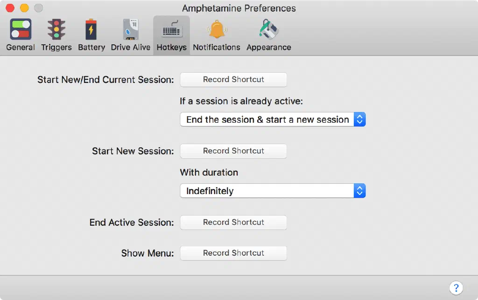Screen dimensions: 478x300
Task: Open the Notifications bell icon
Action: click(217, 29)
